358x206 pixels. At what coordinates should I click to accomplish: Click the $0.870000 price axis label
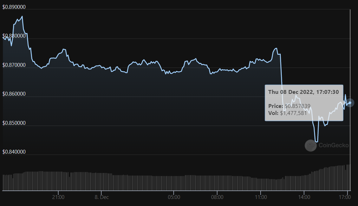pos(14,65)
